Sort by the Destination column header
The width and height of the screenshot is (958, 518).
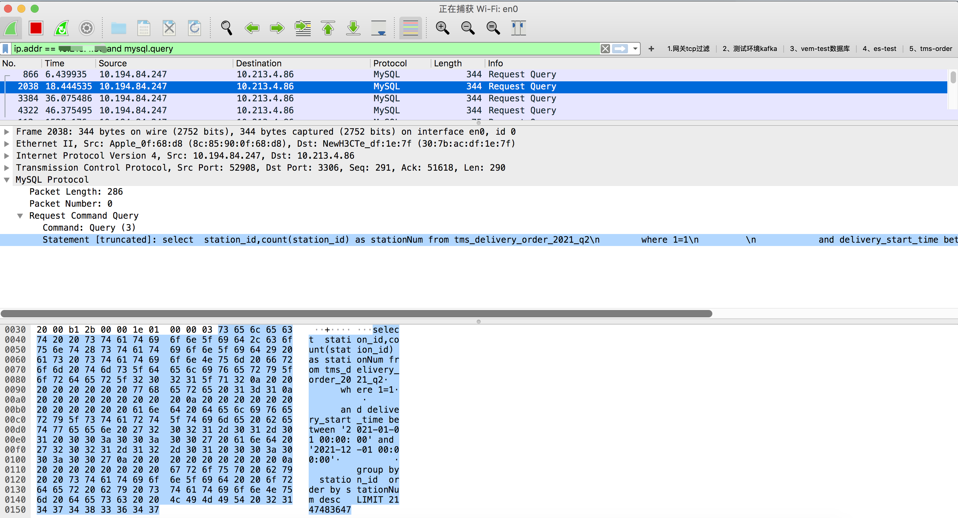302,63
